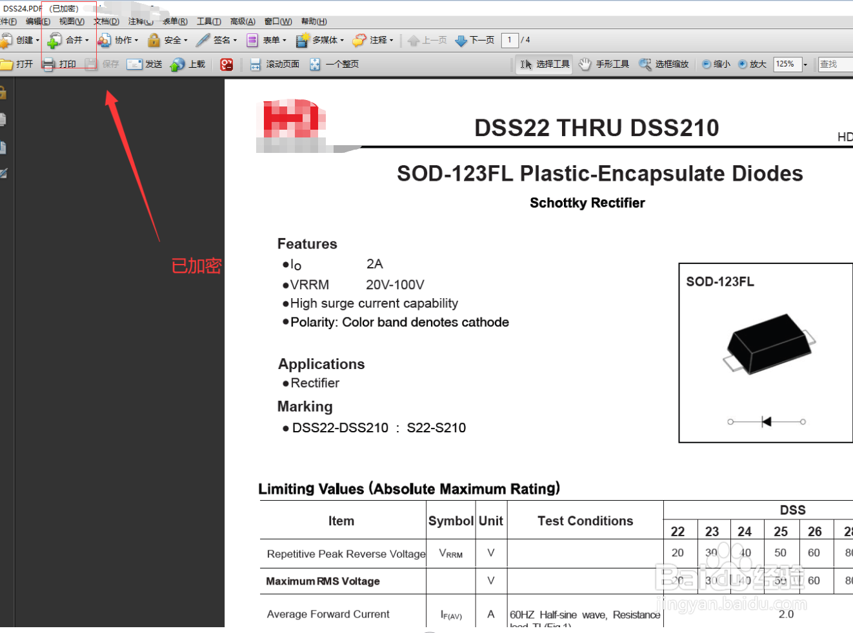
Task: Activate the 手形工具 hand tool
Action: (x=604, y=65)
